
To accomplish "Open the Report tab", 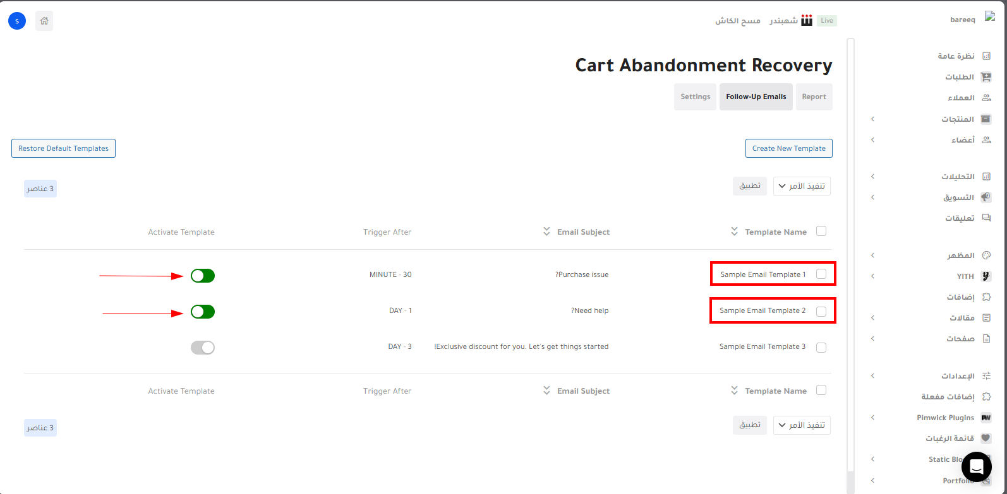I will 814,97.
